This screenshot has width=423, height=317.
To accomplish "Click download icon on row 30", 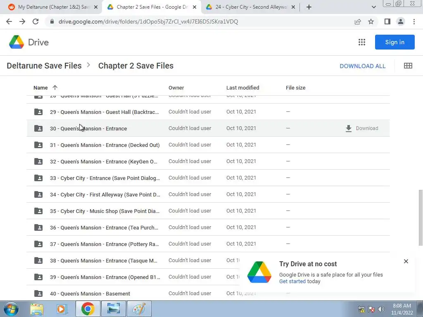I will (x=349, y=128).
